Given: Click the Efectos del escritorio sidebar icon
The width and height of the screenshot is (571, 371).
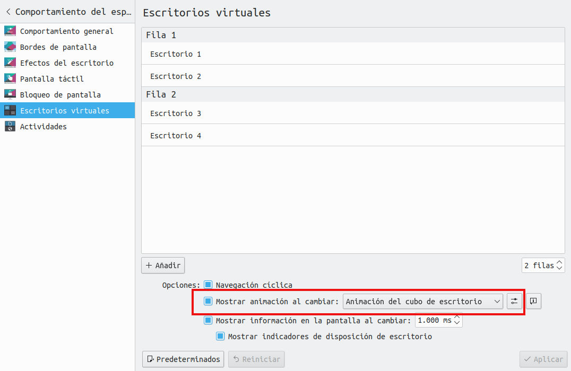Looking at the screenshot, I should tap(10, 63).
